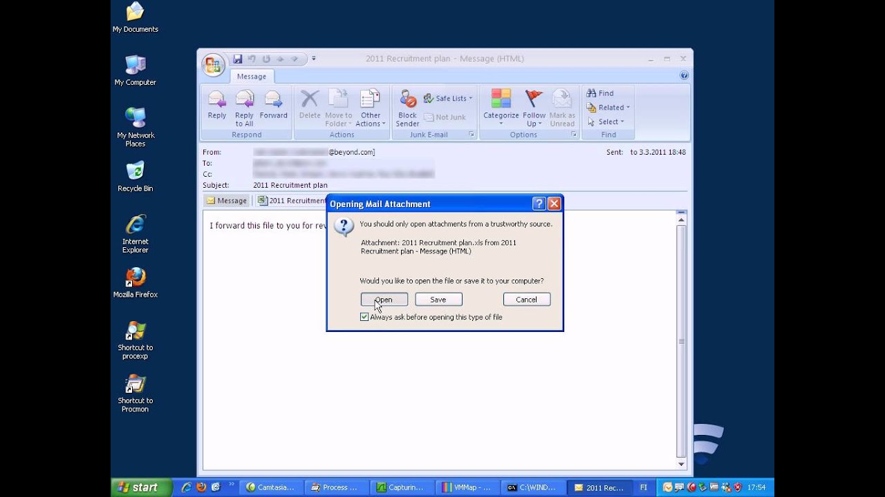Open the Junk E-mail options dialog launcher
Screen dimensions: 885x497
[472, 135]
